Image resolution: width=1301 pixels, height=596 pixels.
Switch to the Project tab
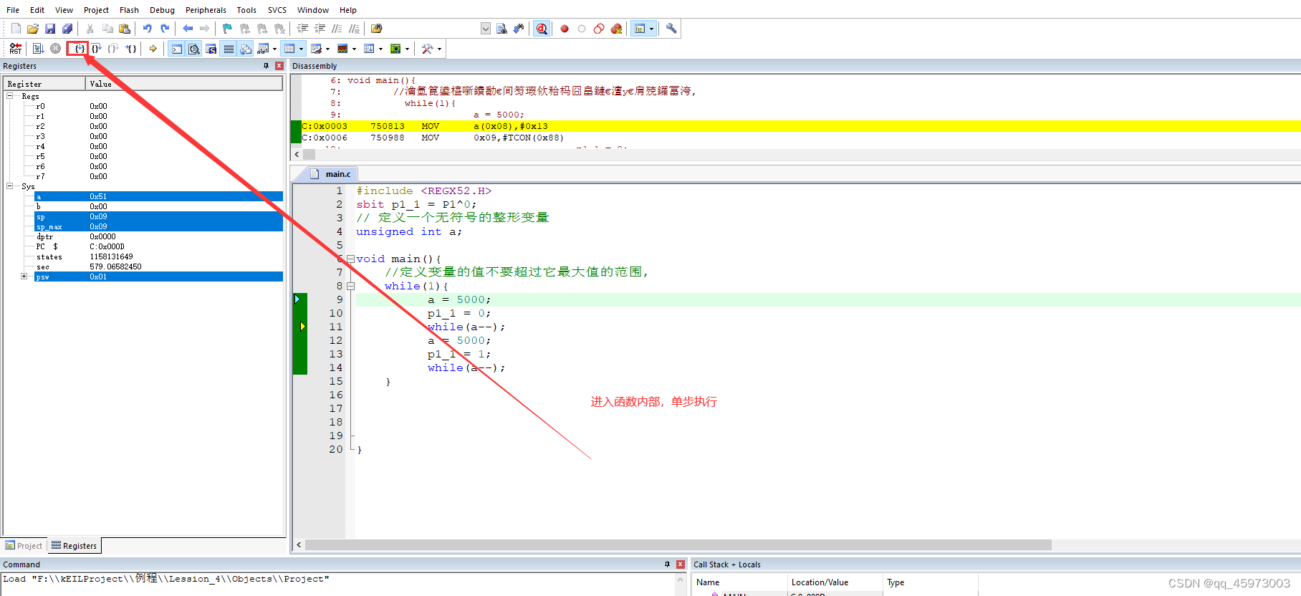[24, 545]
